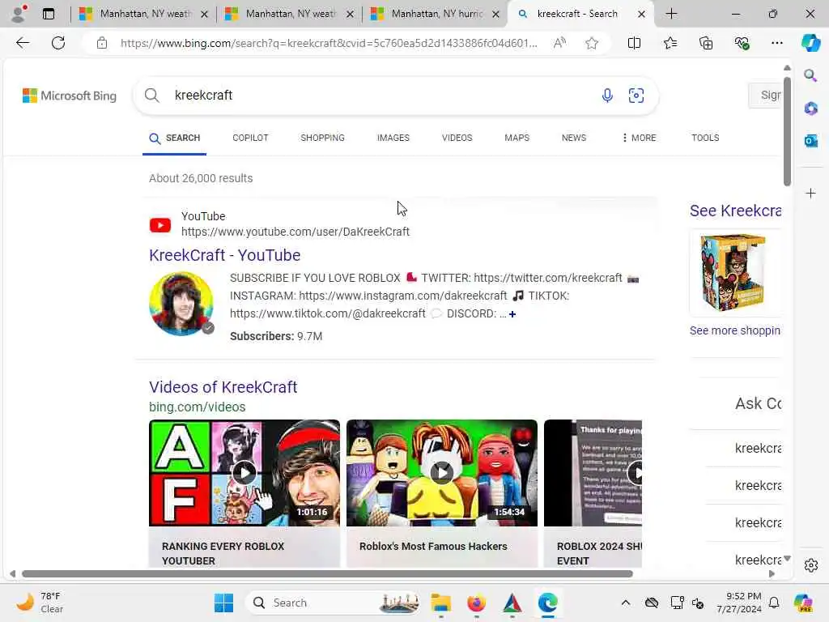Open Roblox 2024 event video thumbnail
Image resolution: width=829 pixels, height=622 pixels.
tap(593, 473)
